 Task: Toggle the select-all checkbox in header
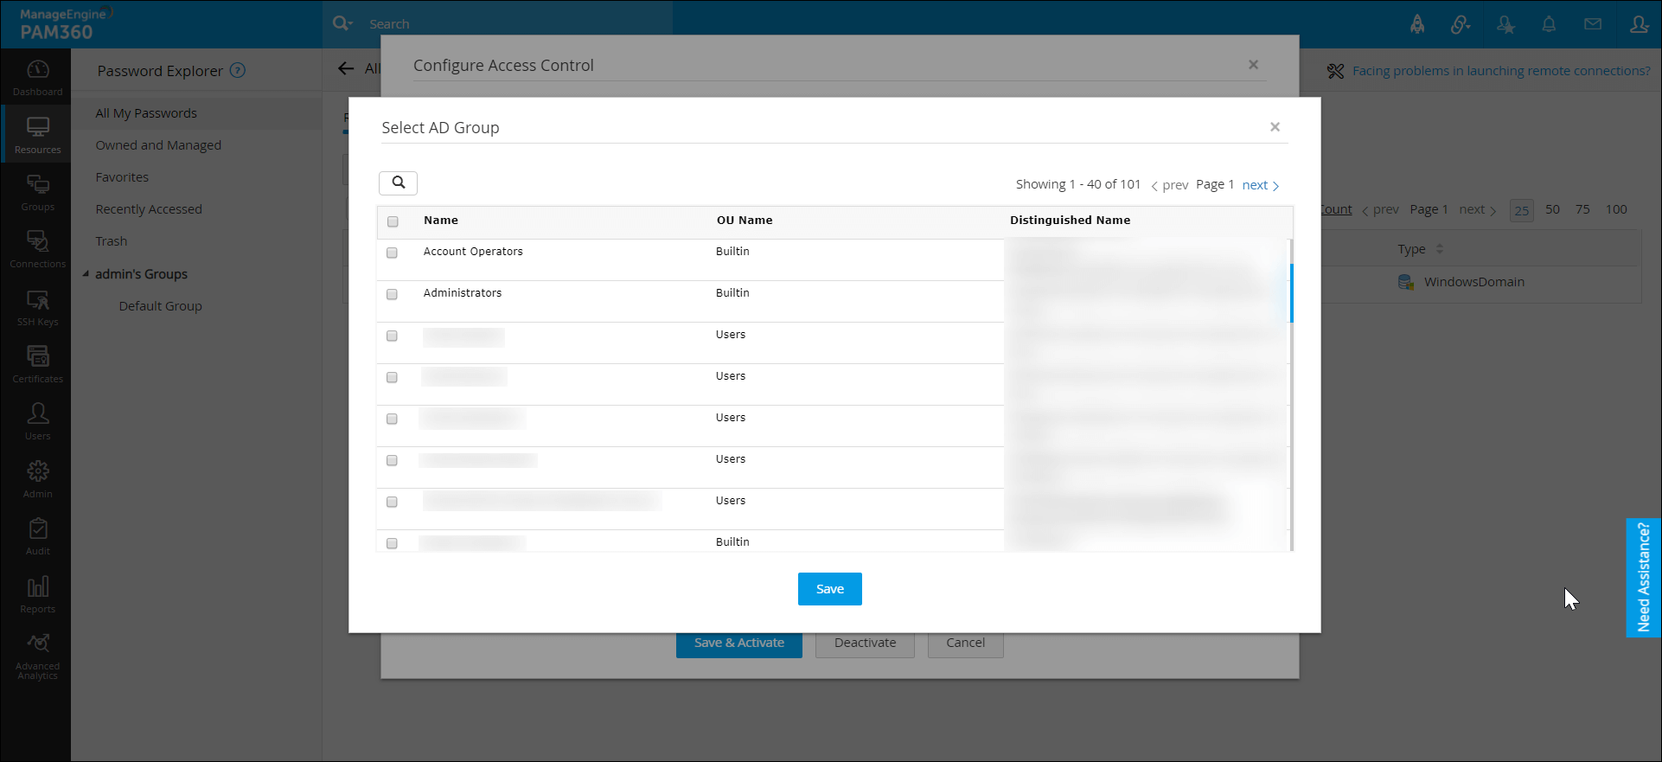pyautogui.click(x=393, y=221)
